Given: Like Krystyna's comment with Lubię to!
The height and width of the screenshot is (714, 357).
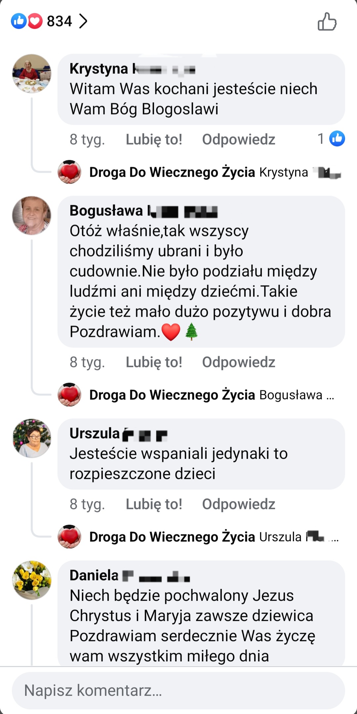Looking at the screenshot, I should pos(154,139).
